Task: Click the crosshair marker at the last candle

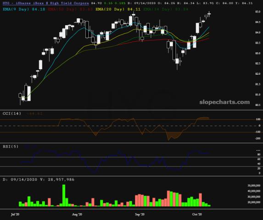Action: 209,14
